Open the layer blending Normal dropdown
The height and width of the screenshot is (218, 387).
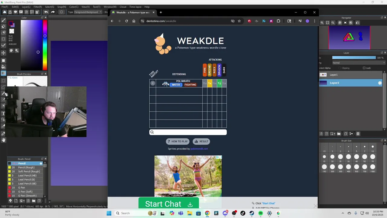coord(359,63)
